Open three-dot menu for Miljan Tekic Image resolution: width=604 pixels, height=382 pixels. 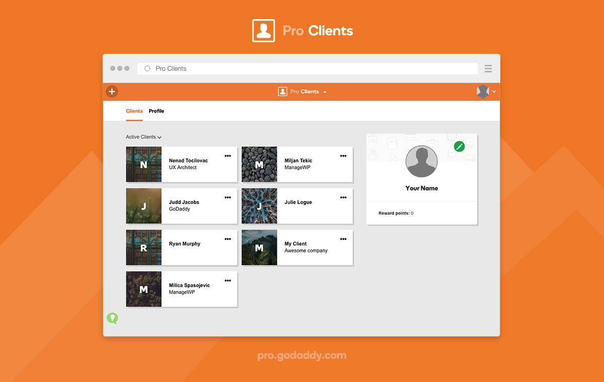point(343,156)
